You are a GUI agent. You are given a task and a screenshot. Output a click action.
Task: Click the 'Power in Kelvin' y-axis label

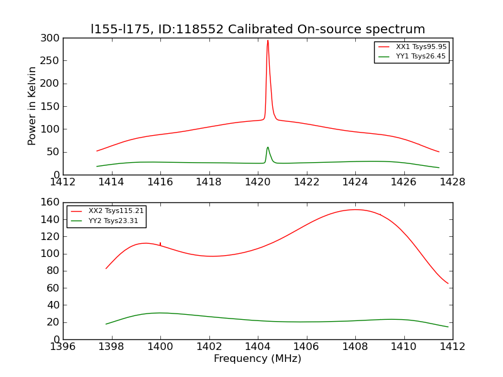coord(32,106)
